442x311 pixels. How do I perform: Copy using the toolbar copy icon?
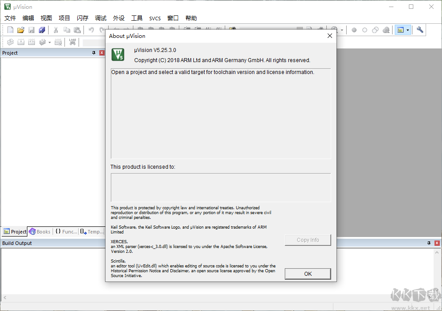click(x=67, y=30)
